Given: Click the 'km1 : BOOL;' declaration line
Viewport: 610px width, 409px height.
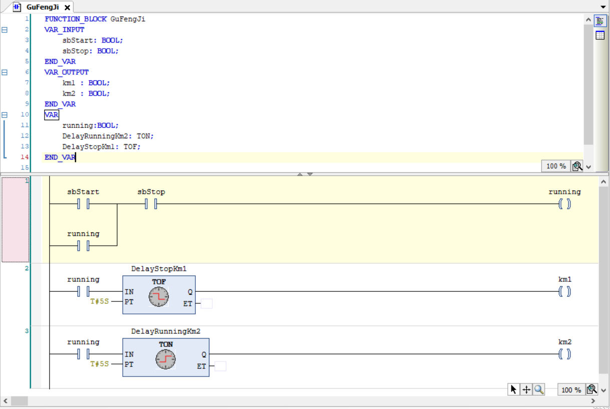Looking at the screenshot, I should tap(86, 83).
